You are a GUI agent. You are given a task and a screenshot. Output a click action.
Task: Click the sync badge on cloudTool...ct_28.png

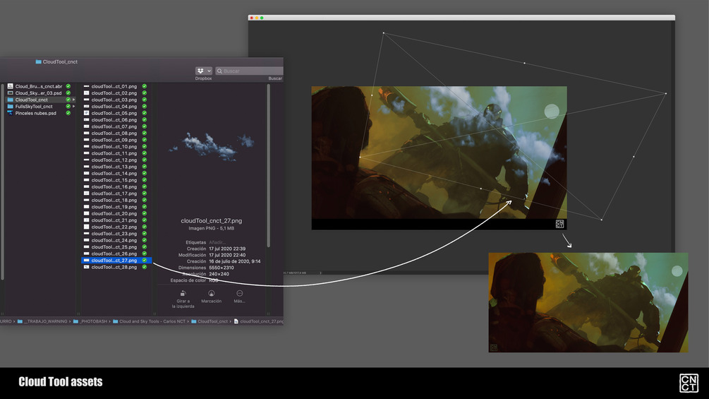point(144,267)
